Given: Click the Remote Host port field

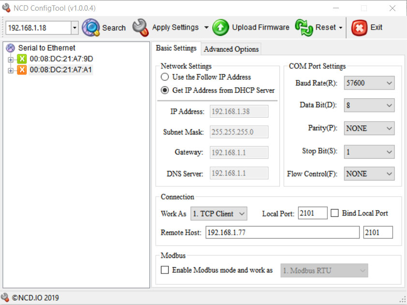Looking at the screenshot, I should [378, 232].
